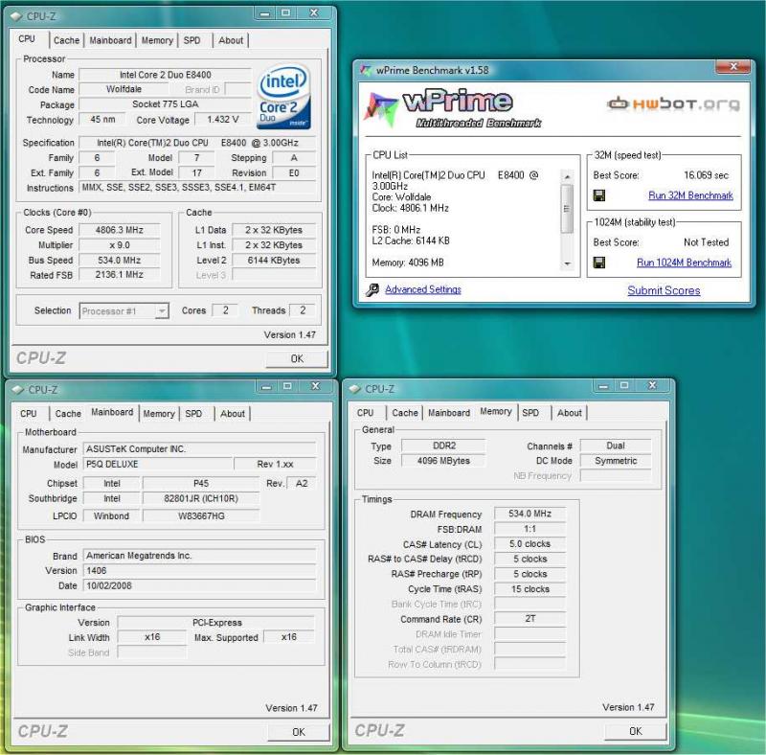Click Run 32M Benchmark link
The height and width of the screenshot is (755, 766).
click(x=690, y=195)
